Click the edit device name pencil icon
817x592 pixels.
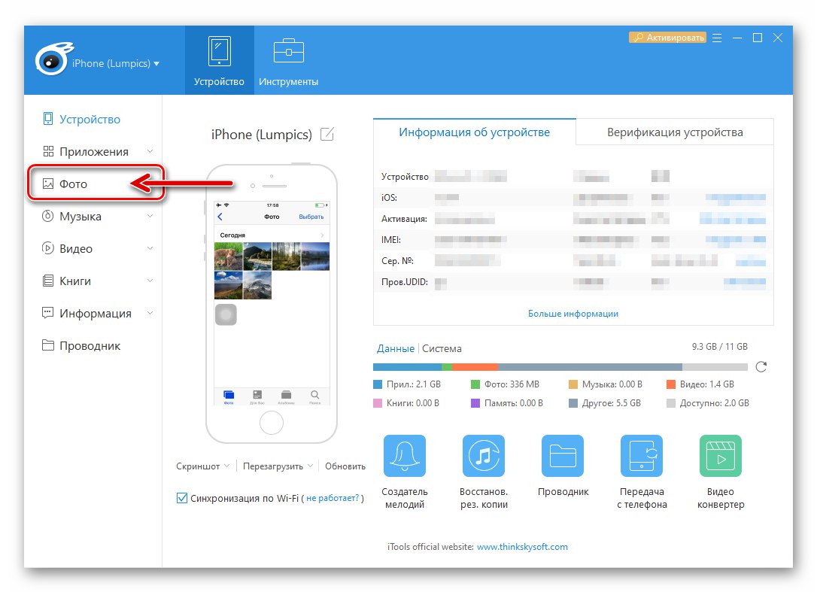click(x=326, y=134)
